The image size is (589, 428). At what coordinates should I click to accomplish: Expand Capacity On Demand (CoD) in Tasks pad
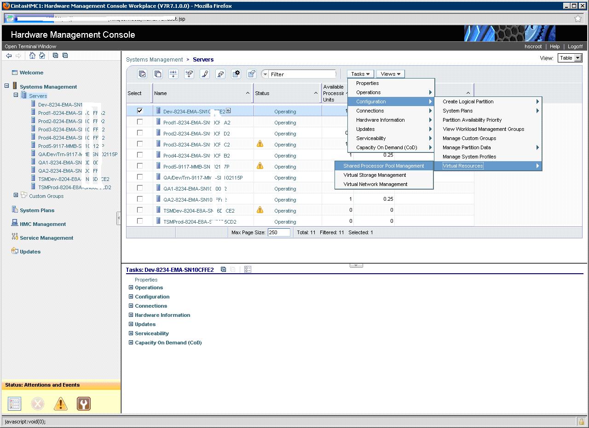(x=131, y=343)
